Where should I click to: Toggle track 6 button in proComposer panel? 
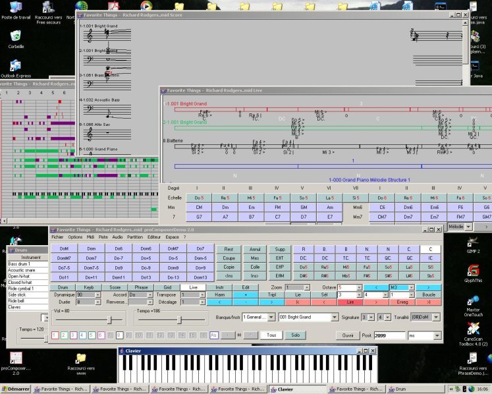(101, 335)
